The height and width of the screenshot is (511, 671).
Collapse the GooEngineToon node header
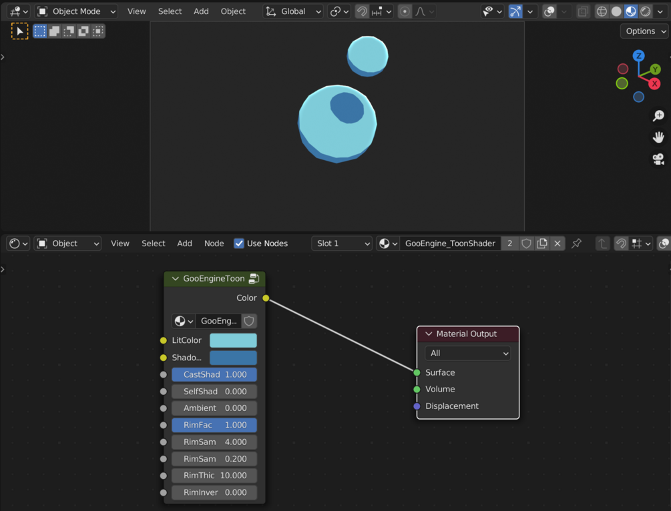[x=175, y=279]
